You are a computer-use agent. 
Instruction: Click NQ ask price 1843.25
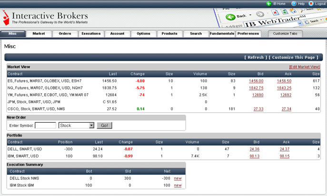[284, 88]
